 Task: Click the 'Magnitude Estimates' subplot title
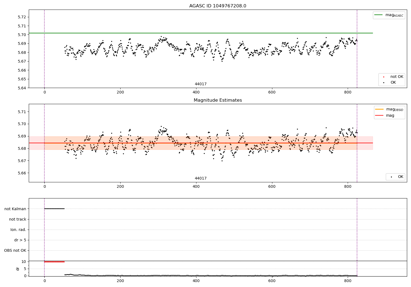coord(218,100)
